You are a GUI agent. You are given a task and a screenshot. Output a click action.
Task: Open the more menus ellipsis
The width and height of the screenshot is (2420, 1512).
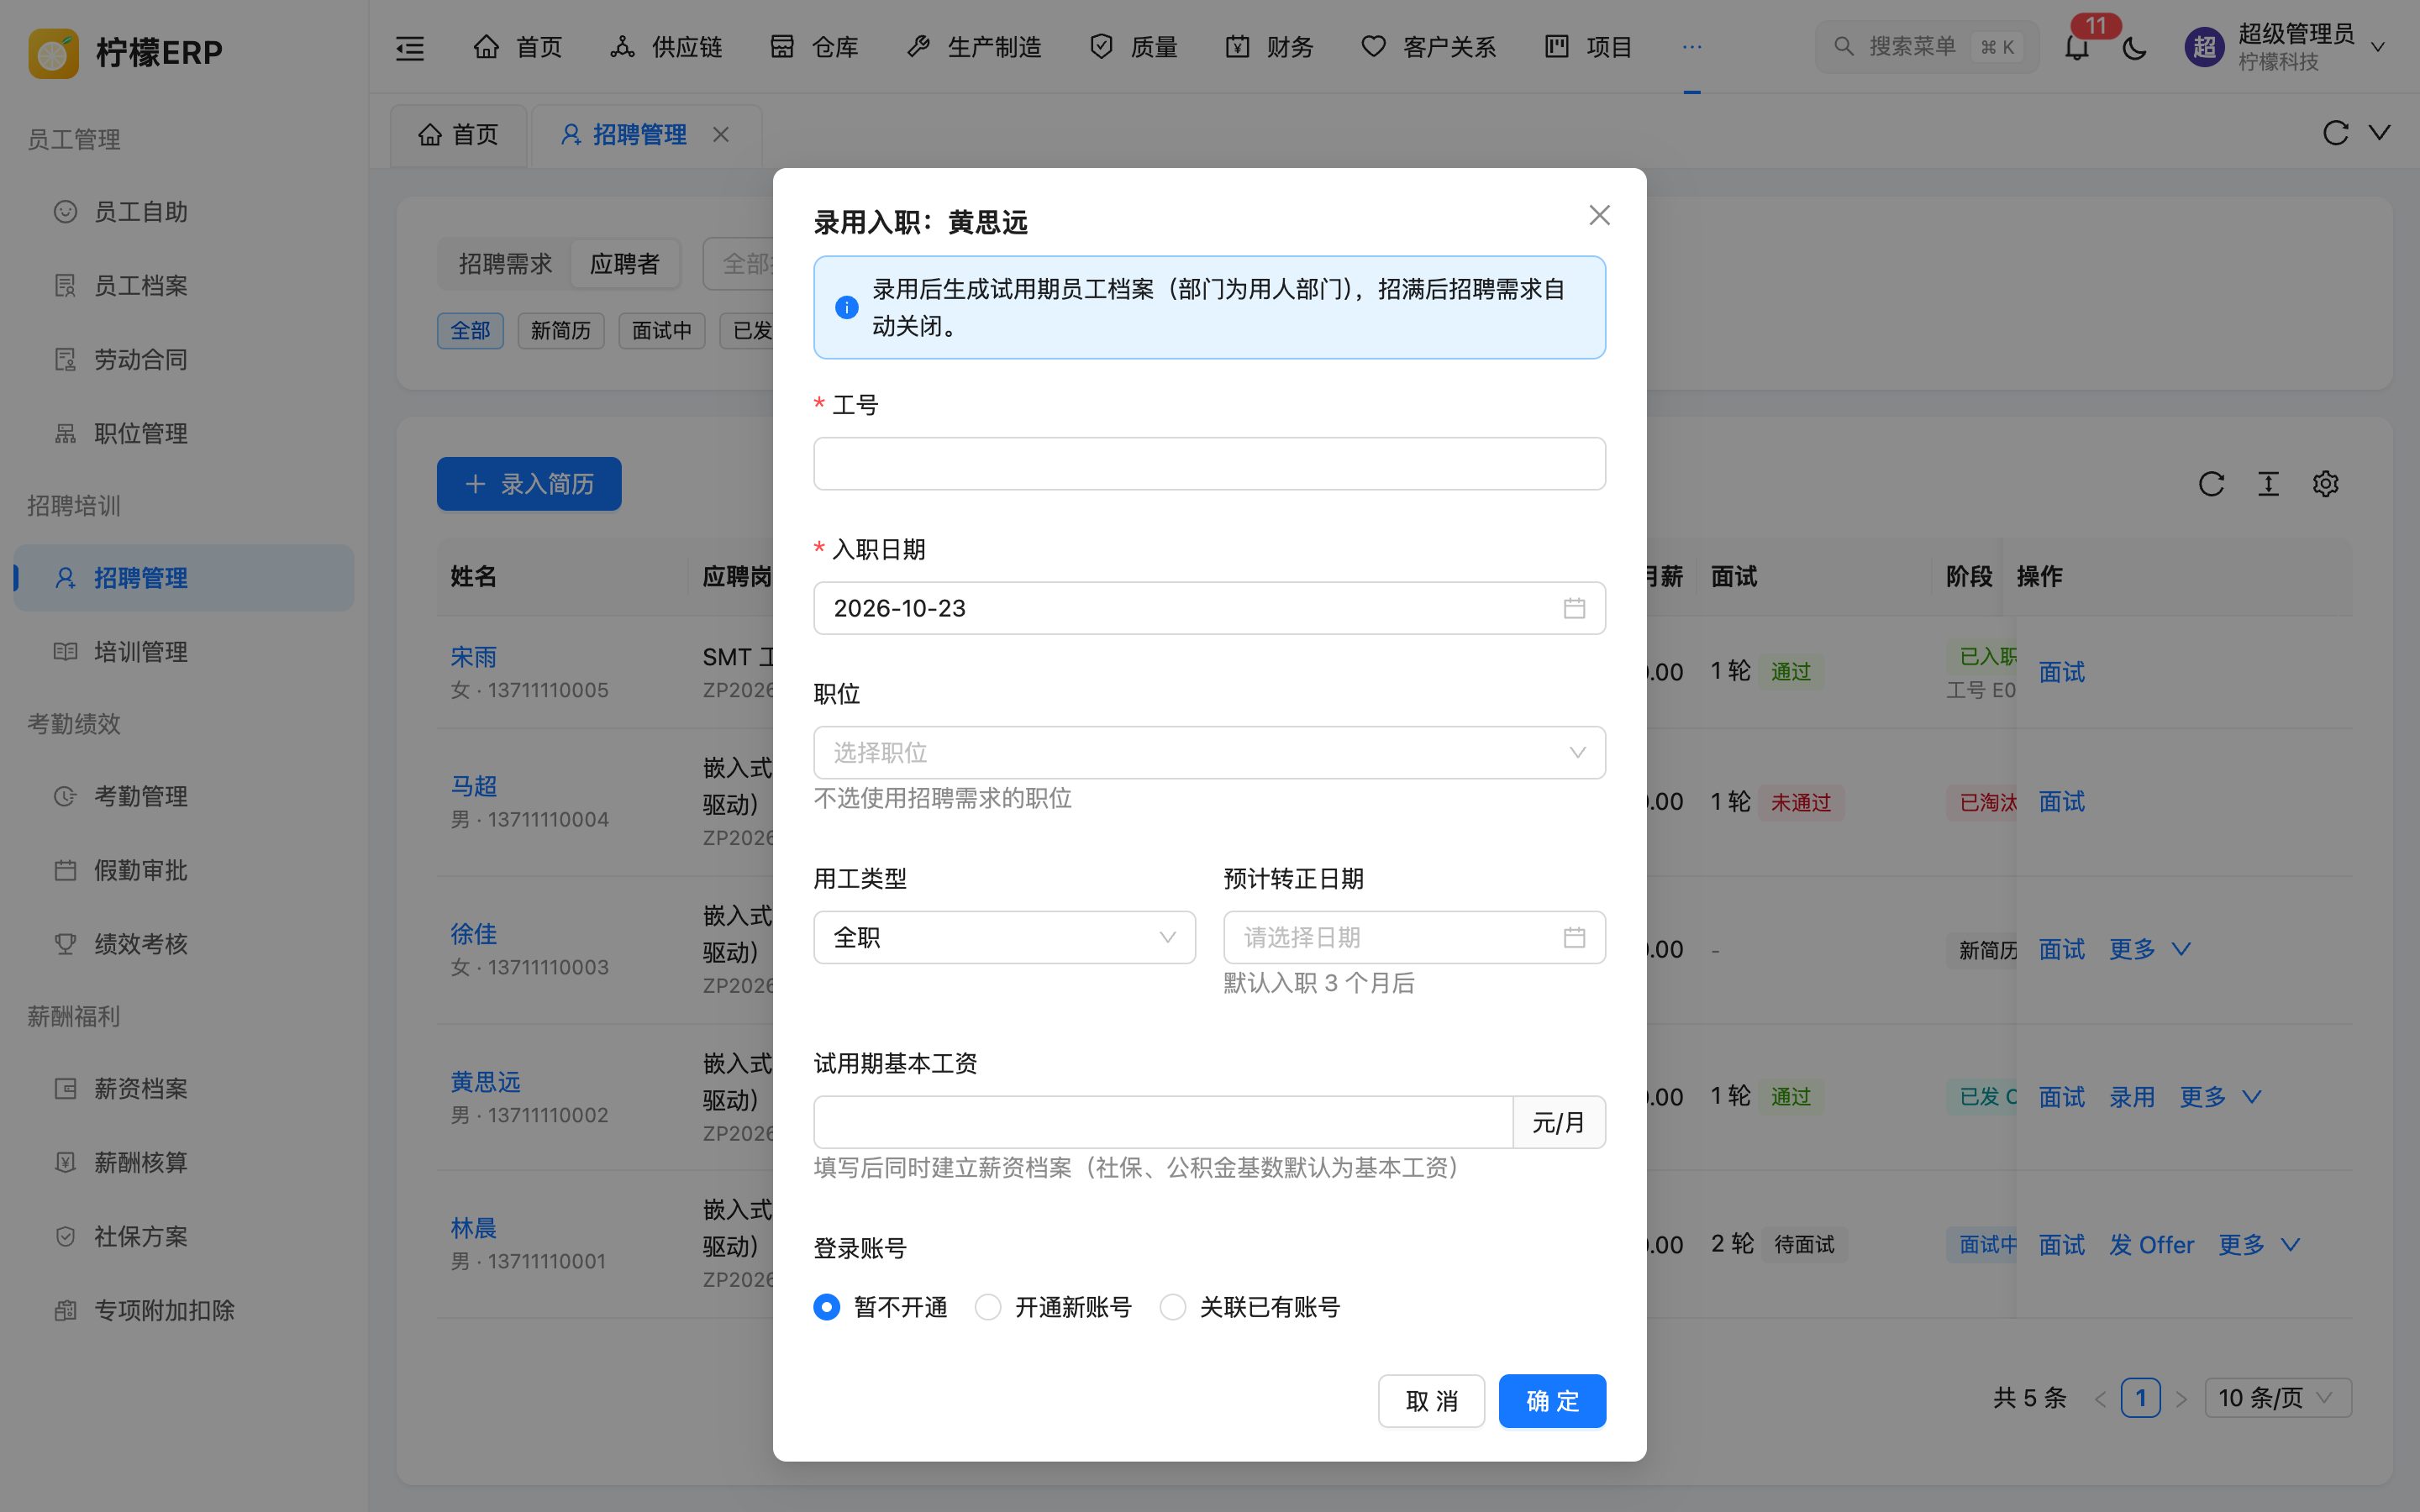(x=1691, y=47)
